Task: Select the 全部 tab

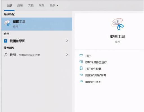Action: point(9,6)
